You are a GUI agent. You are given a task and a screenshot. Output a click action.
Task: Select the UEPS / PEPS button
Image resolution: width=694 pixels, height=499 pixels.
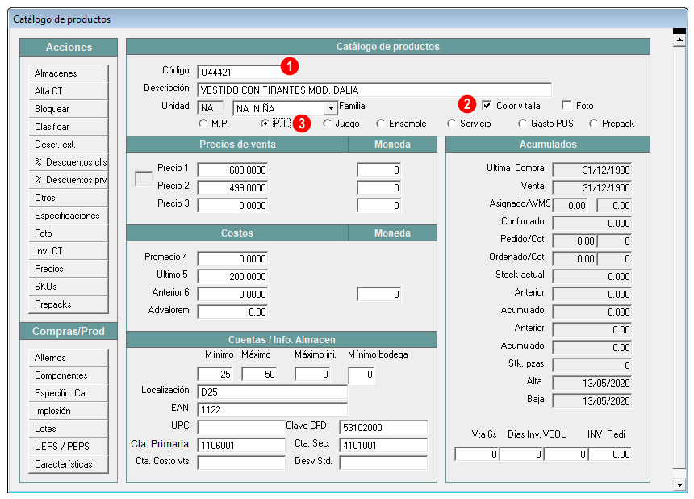point(68,446)
